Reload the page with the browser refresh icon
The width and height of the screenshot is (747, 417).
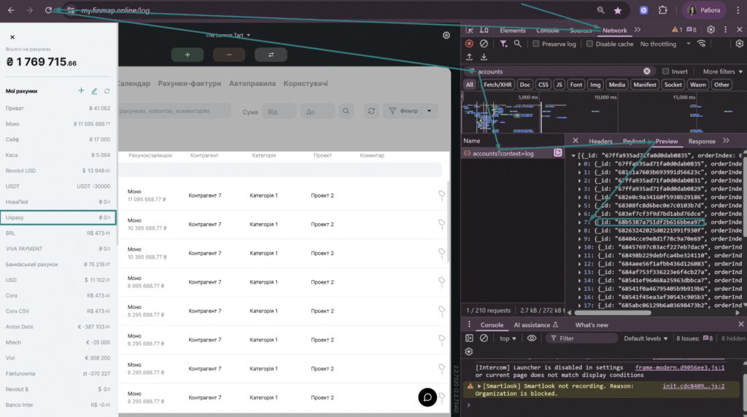[x=48, y=10]
